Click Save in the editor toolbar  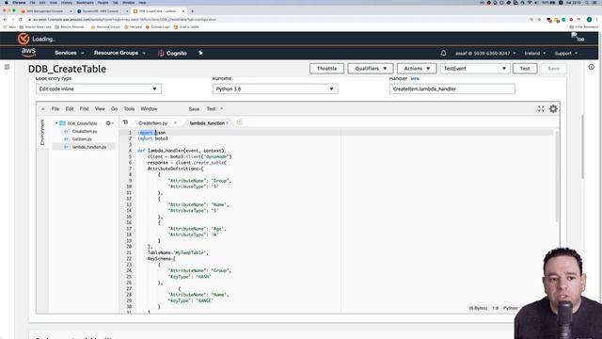(x=194, y=109)
